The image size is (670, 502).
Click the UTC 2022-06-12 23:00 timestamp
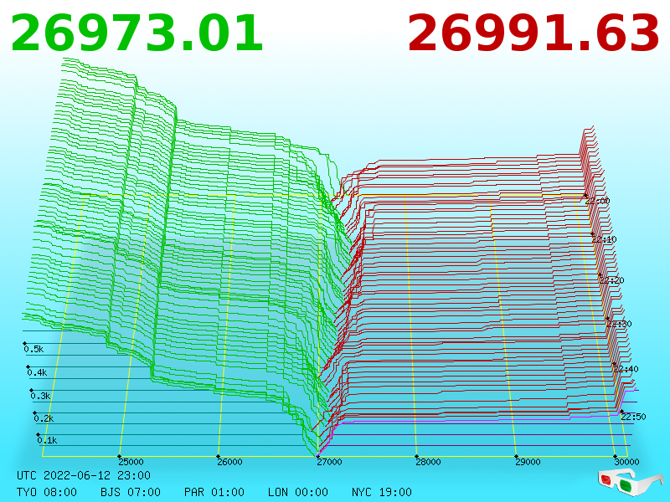(84, 475)
